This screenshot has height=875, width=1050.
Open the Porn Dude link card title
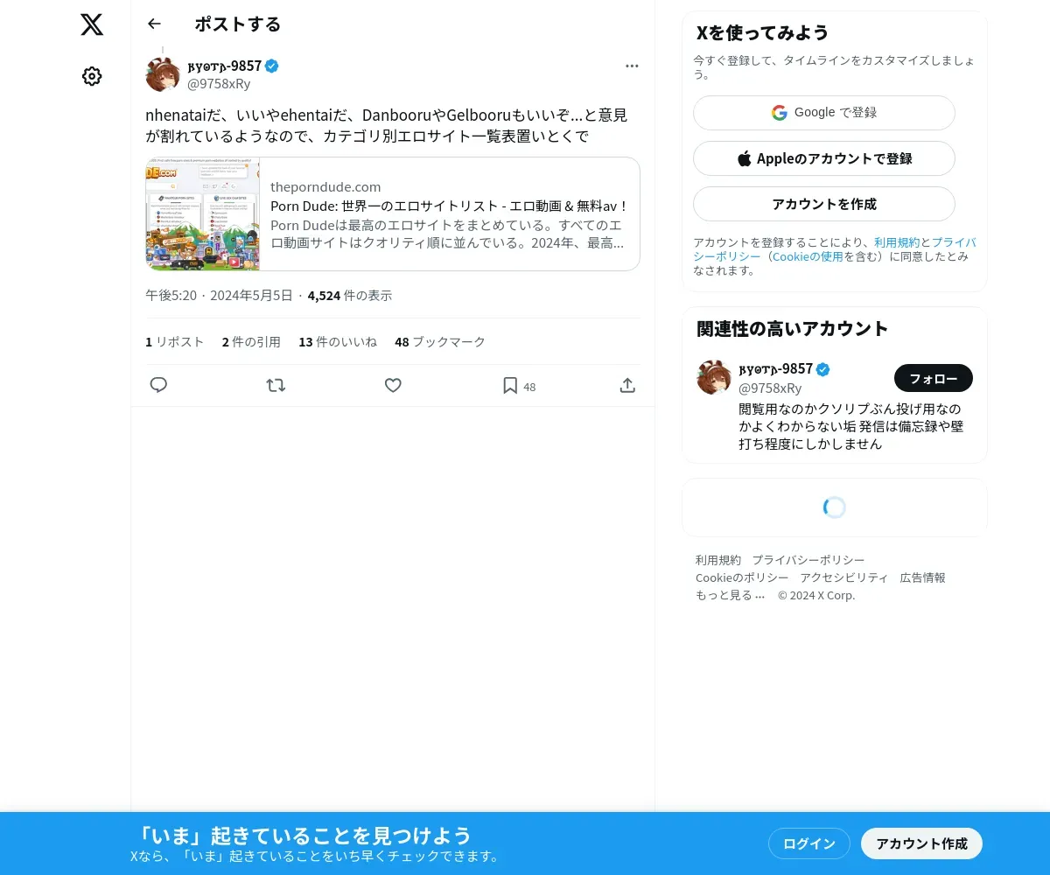[x=450, y=206]
